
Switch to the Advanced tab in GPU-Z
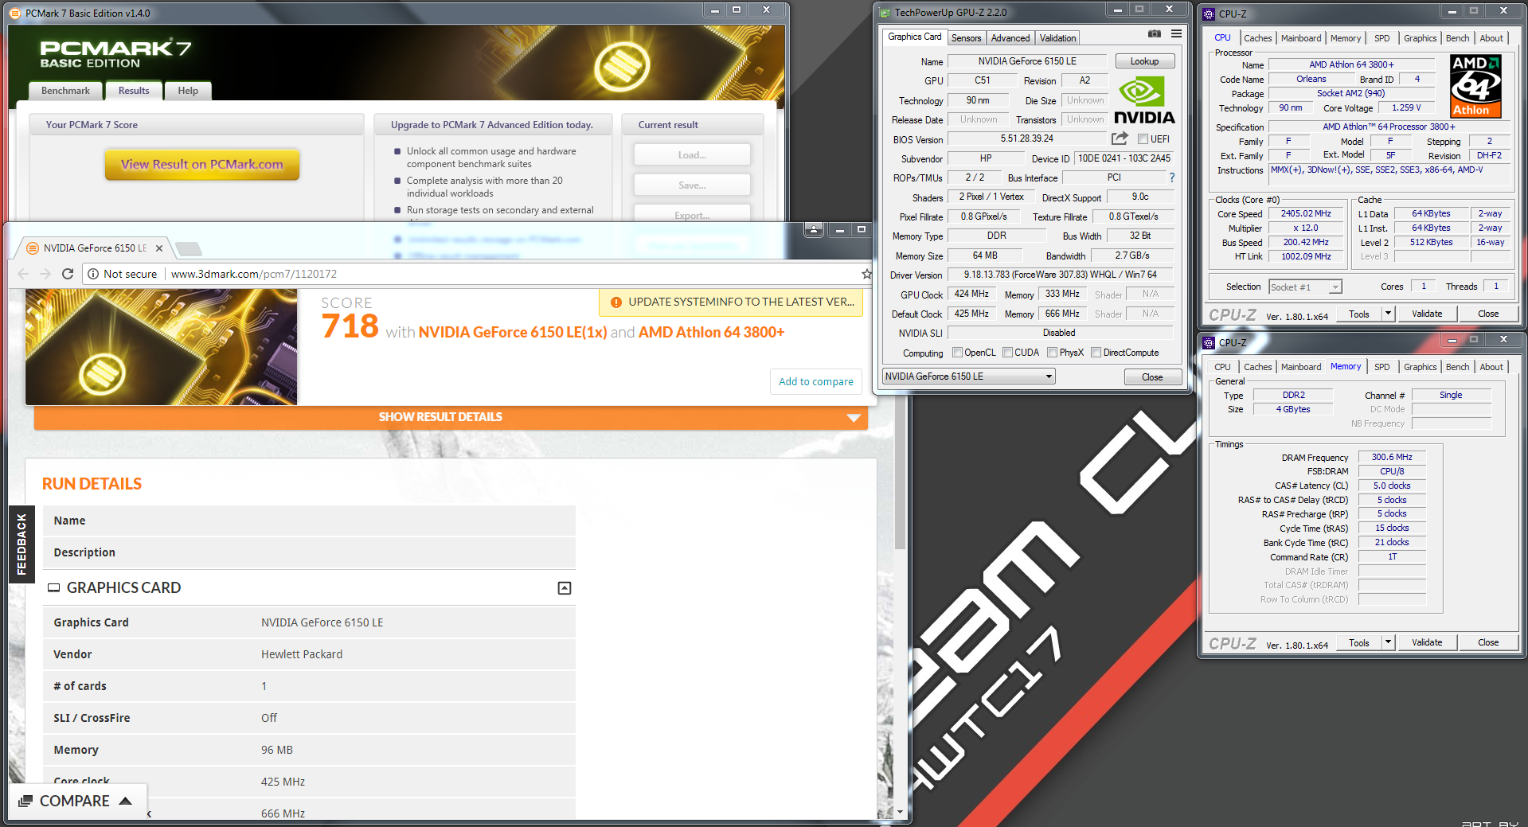1010,38
